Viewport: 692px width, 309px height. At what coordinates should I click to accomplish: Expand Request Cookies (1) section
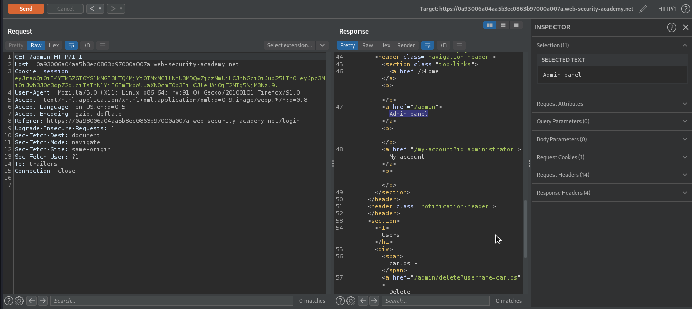tap(611, 157)
